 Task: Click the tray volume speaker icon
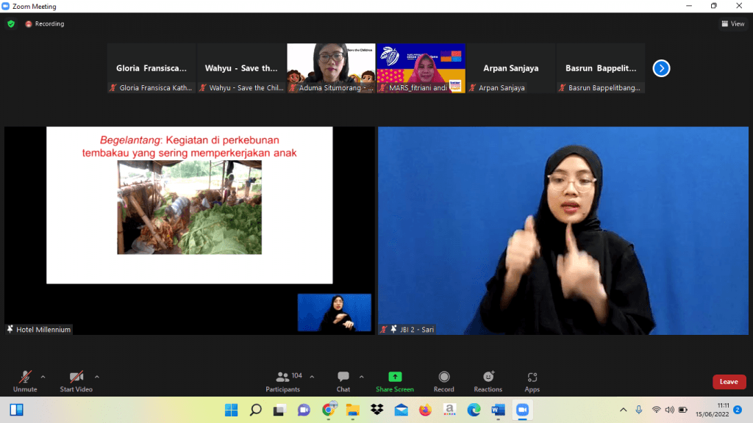[x=669, y=410]
